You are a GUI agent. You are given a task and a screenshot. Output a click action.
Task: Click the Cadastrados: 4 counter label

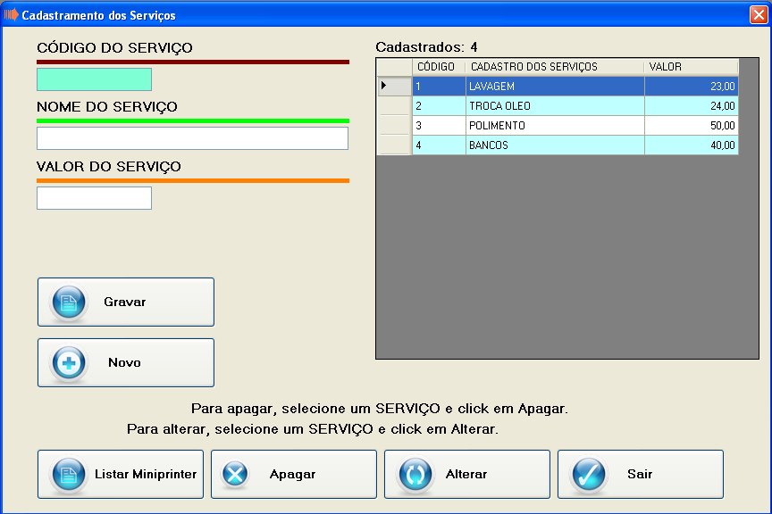426,47
